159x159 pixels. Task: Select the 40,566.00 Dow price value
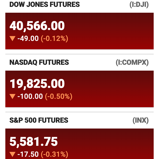(x=37, y=26)
